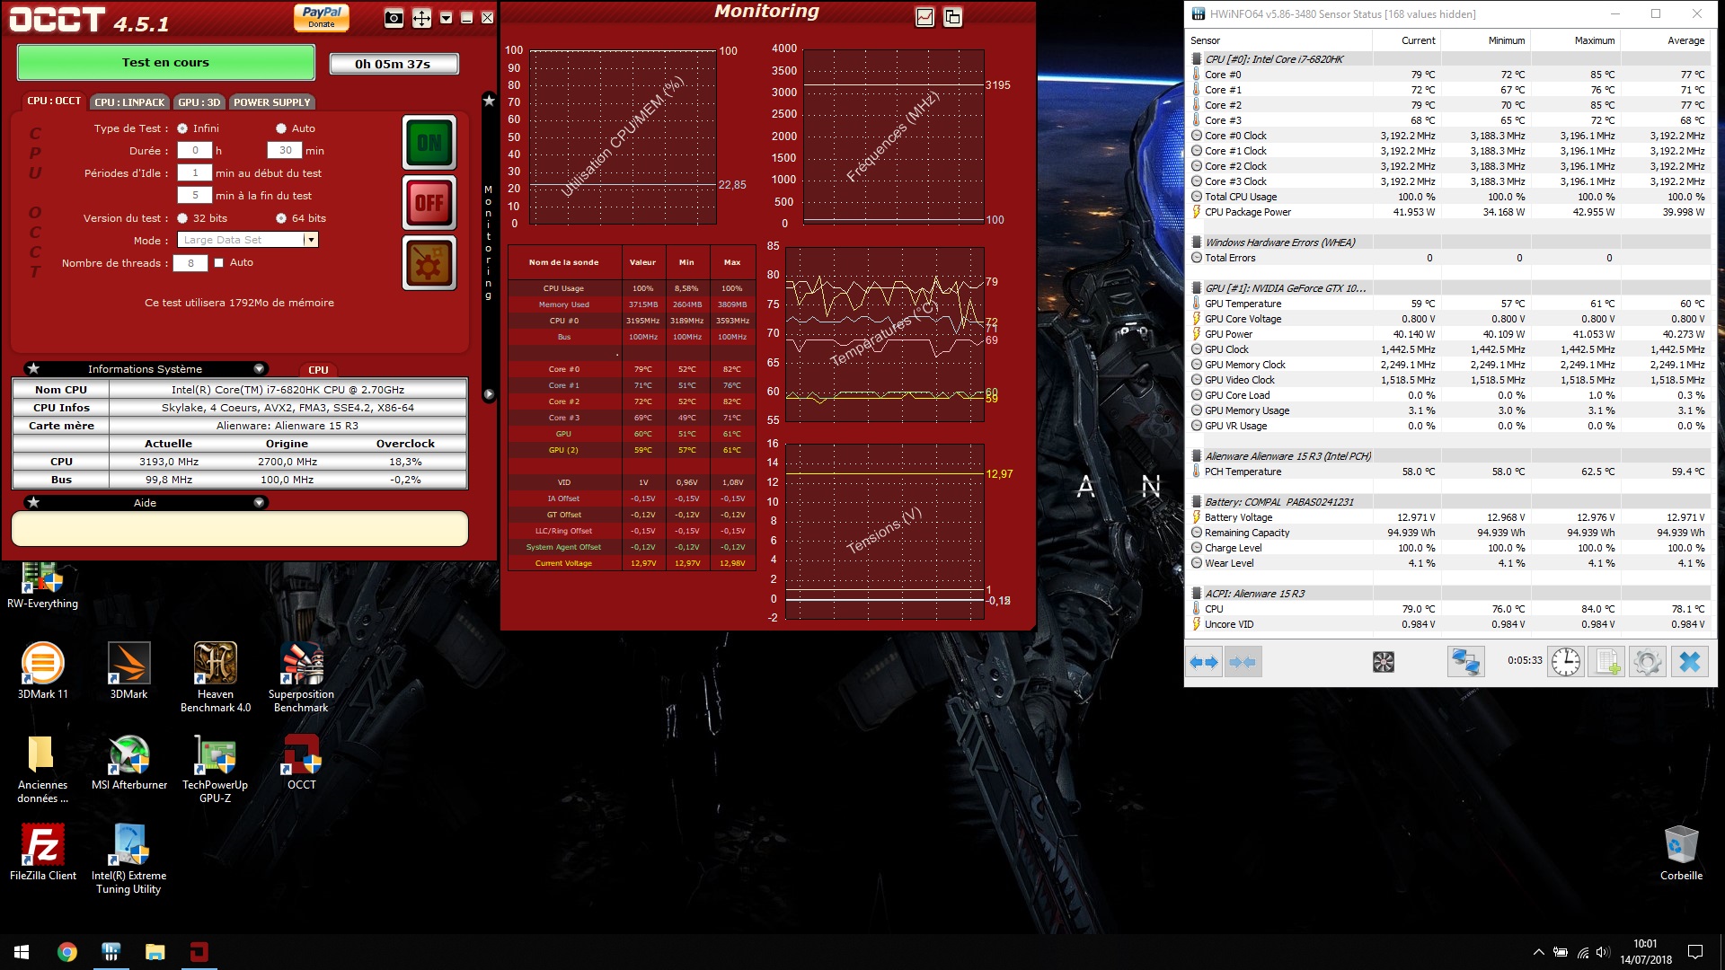The width and height of the screenshot is (1725, 970).
Task: Open the Corbeille recycle bin
Action: coord(1681,853)
